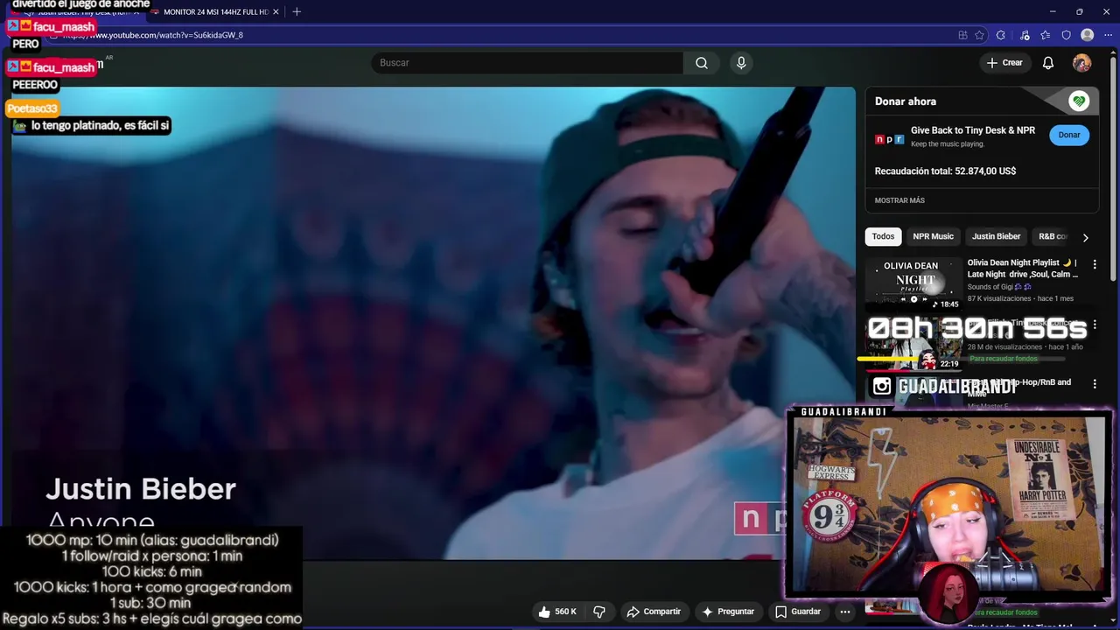
Task: Open Olivia Dean Night Playlist video title
Action: (1022, 269)
